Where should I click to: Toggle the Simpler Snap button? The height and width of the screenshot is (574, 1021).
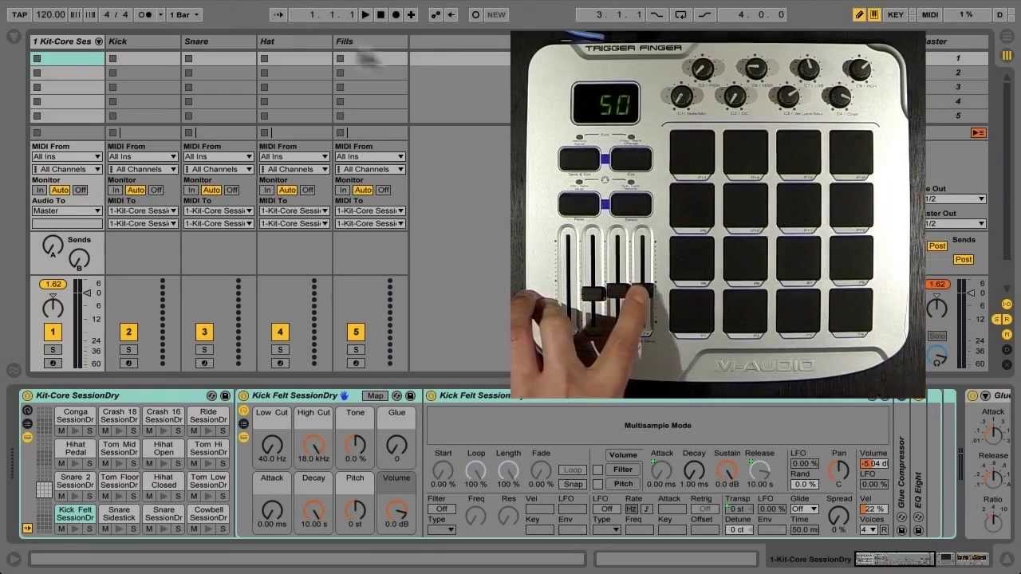pyautogui.click(x=573, y=484)
